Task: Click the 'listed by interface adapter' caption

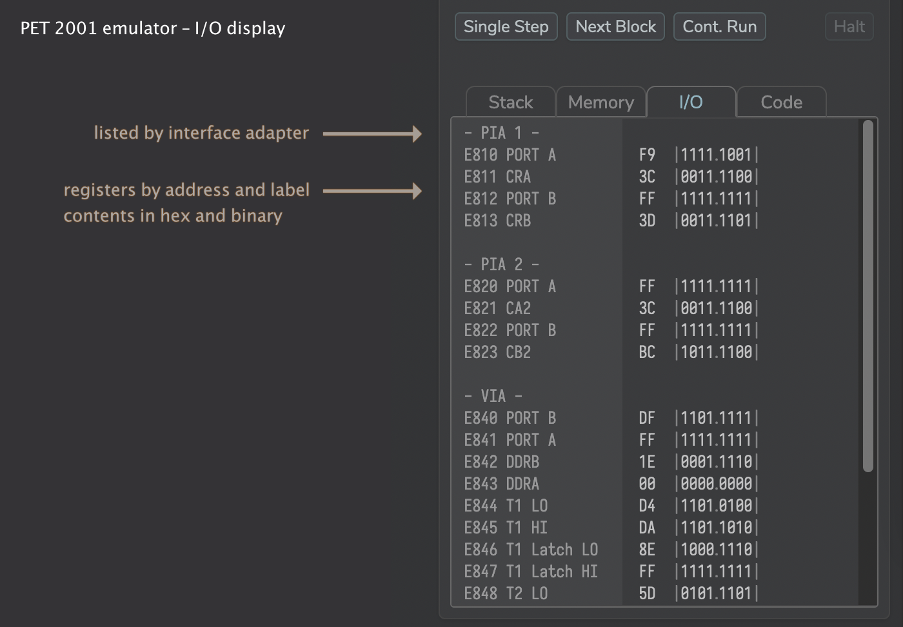Action: point(201,133)
